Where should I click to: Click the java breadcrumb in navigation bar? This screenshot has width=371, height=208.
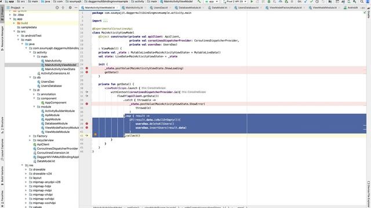coord(46,1)
